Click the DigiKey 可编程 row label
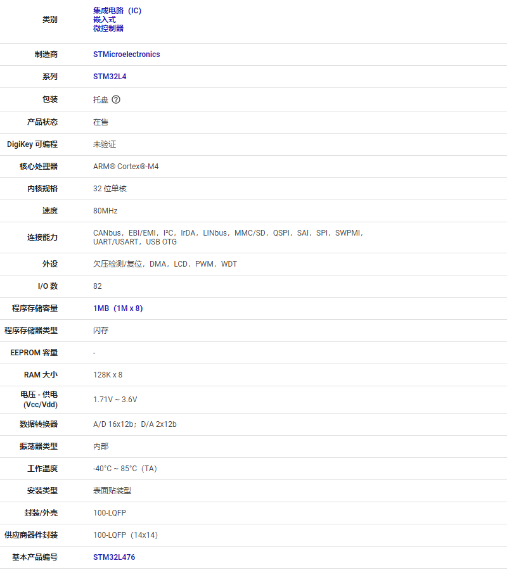The height and width of the screenshot is (570, 507). point(32,144)
